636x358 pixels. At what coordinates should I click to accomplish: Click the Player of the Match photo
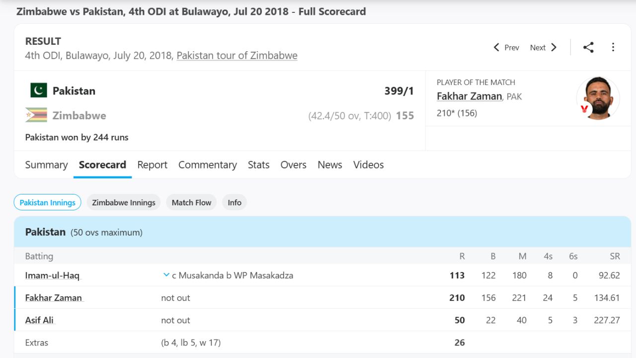(598, 98)
